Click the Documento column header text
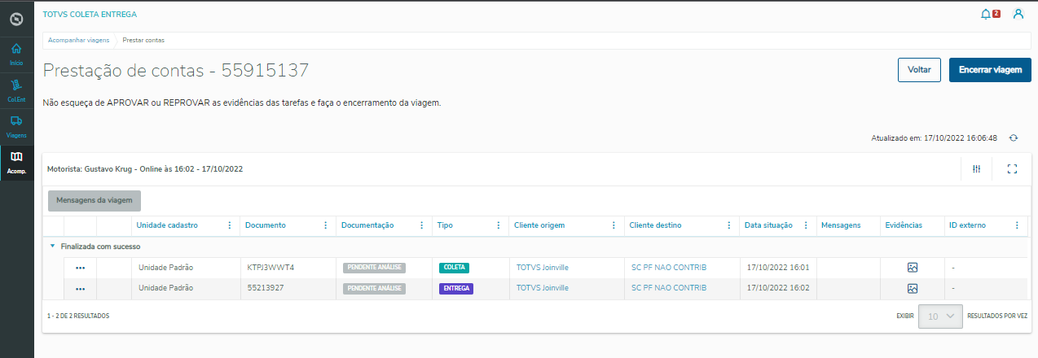 (266, 225)
